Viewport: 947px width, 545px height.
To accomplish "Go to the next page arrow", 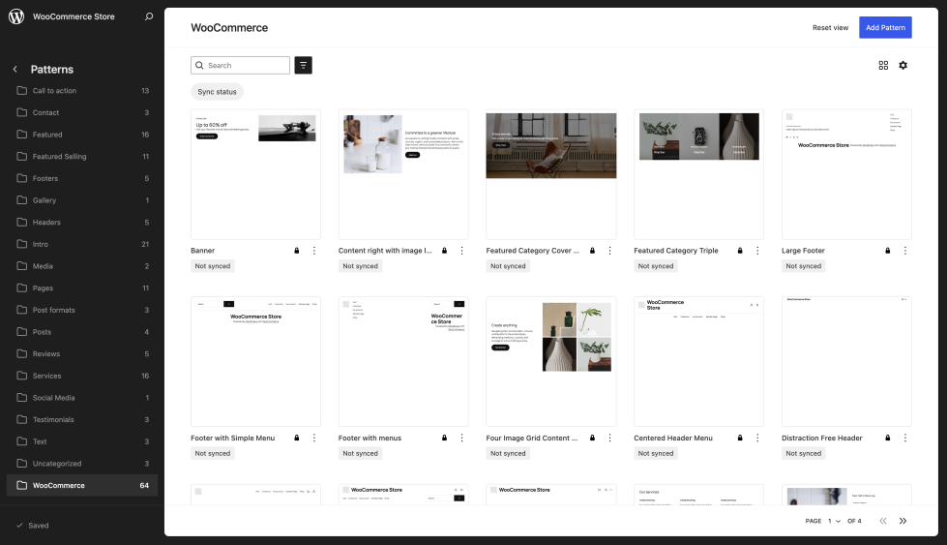I will coord(903,521).
